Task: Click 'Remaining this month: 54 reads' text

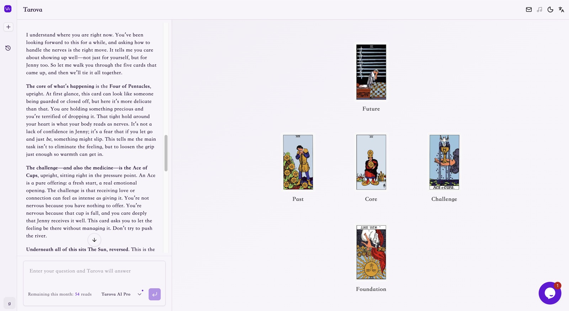Action: pos(60,294)
